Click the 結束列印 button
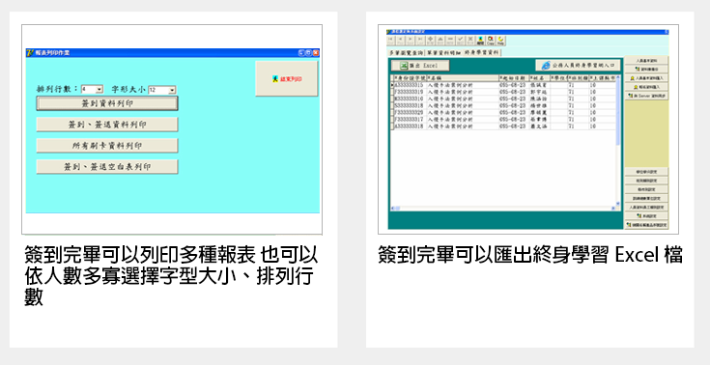 coord(287,79)
